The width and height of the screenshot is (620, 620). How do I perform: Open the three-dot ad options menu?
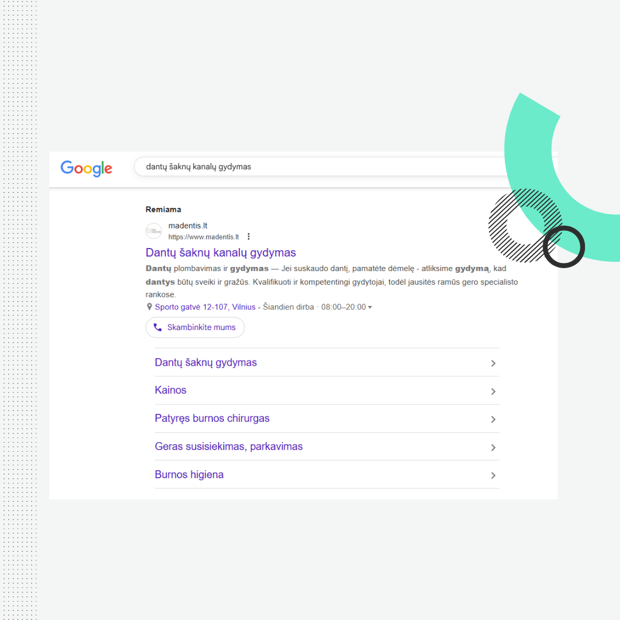249,237
